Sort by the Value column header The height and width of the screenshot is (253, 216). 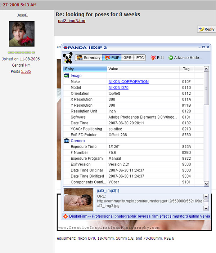(143, 69)
